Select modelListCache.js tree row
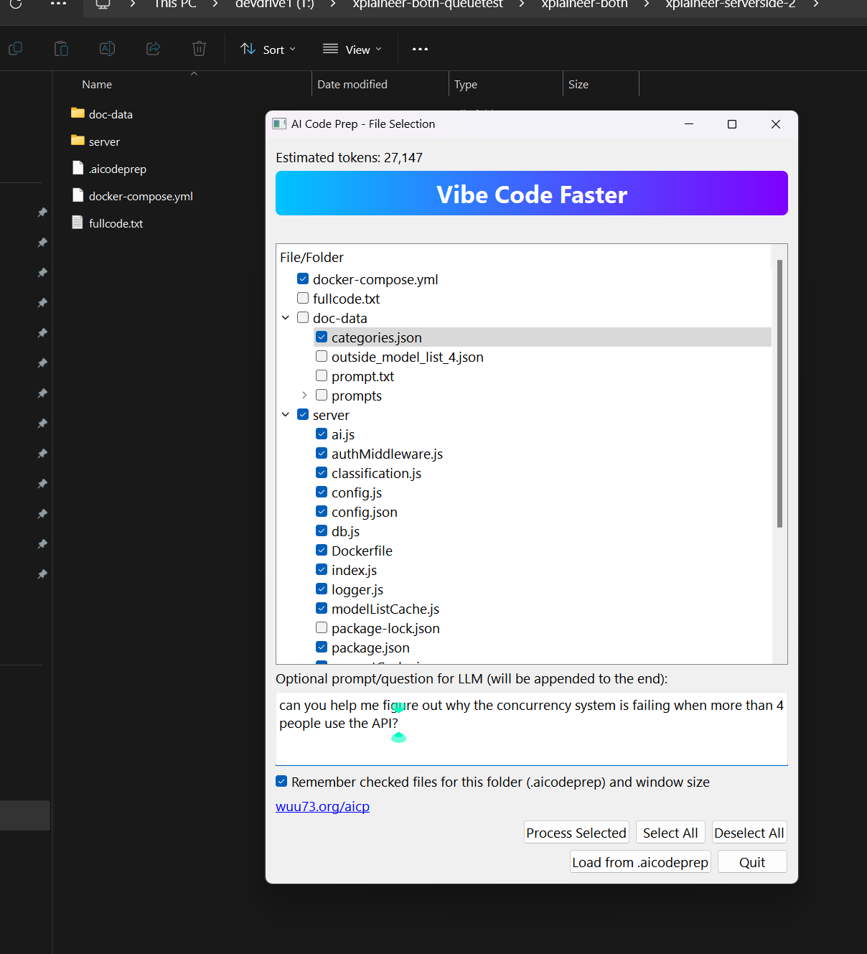The image size is (867, 954). tap(385, 609)
